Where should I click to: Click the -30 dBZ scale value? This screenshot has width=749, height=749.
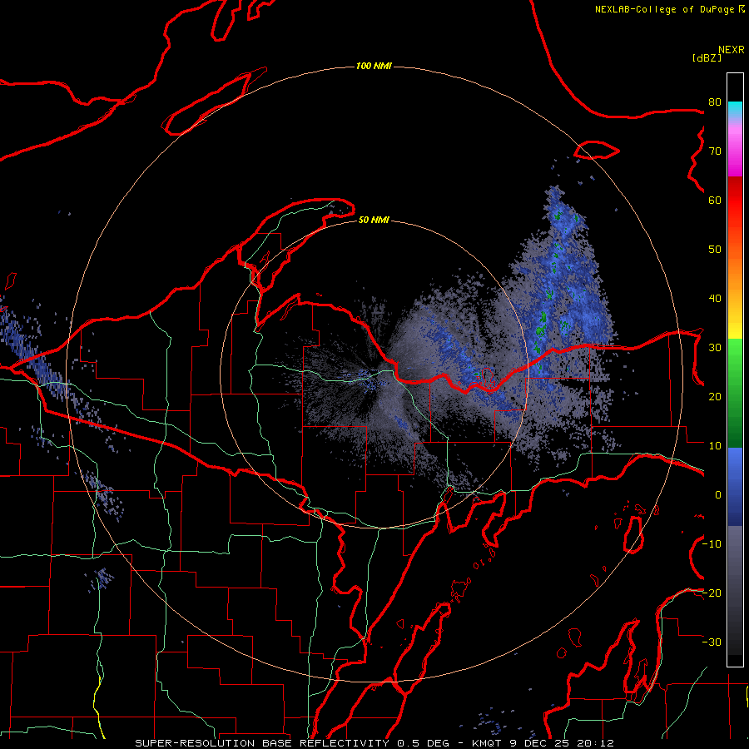712,642
